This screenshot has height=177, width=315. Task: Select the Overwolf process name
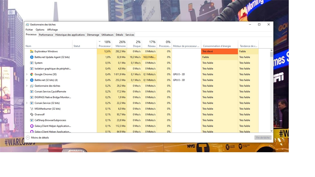(40, 114)
